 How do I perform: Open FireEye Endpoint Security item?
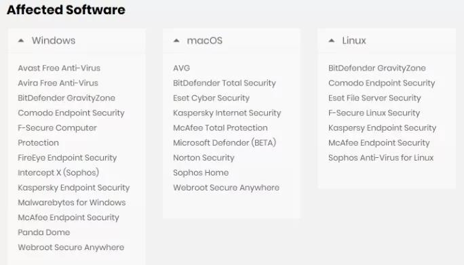point(67,158)
